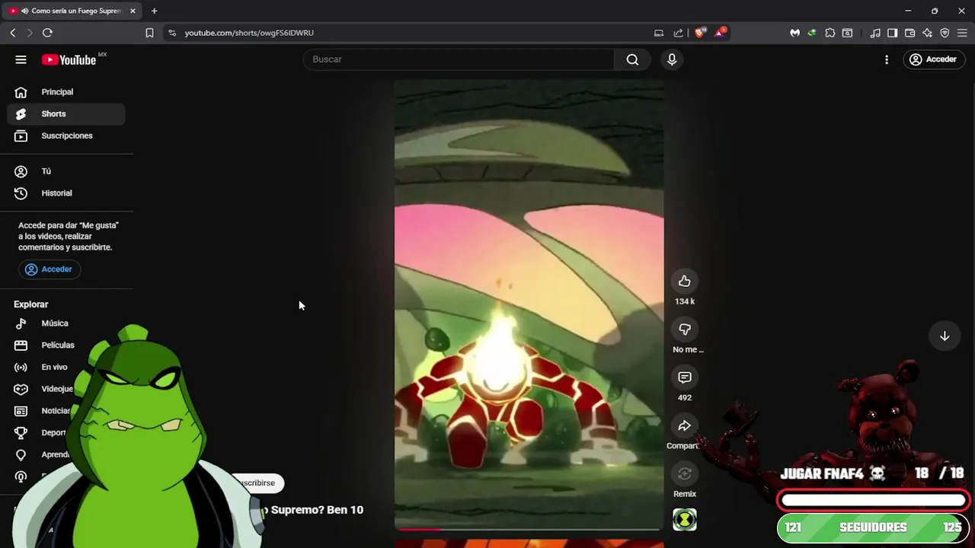The height and width of the screenshot is (548, 975).
Task: Click Acceder button in top right
Action: [x=934, y=59]
